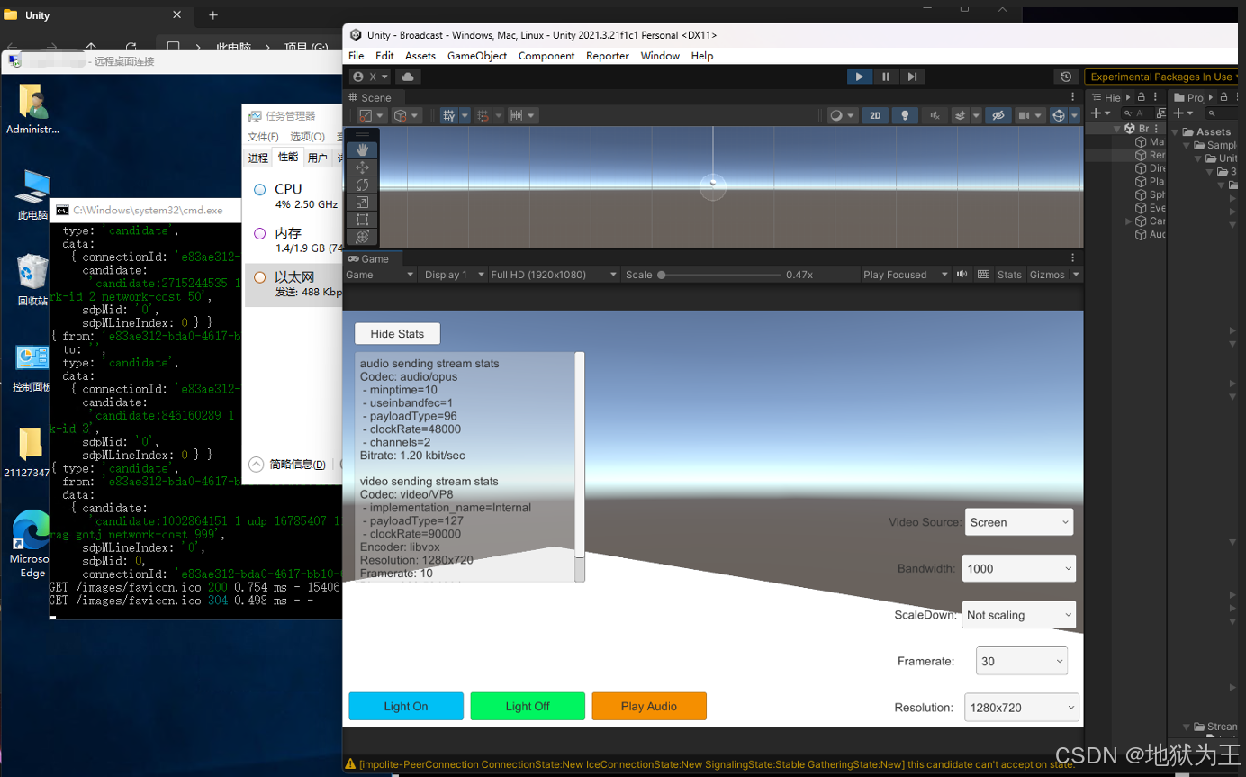Viewport: 1246px width, 777px height.
Task: Open the draw mode shading dropdown
Action: coord(843,115)
